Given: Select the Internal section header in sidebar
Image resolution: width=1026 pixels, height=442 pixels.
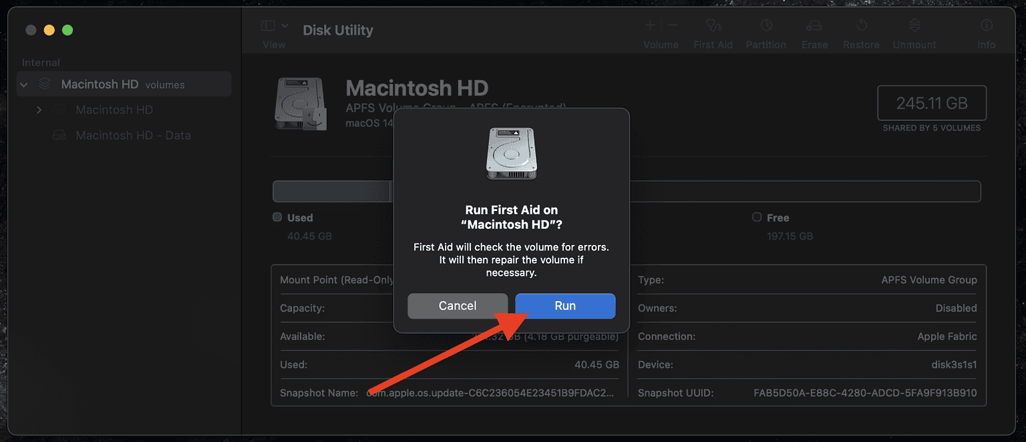Looking at the screenshot, I should 41,62.
